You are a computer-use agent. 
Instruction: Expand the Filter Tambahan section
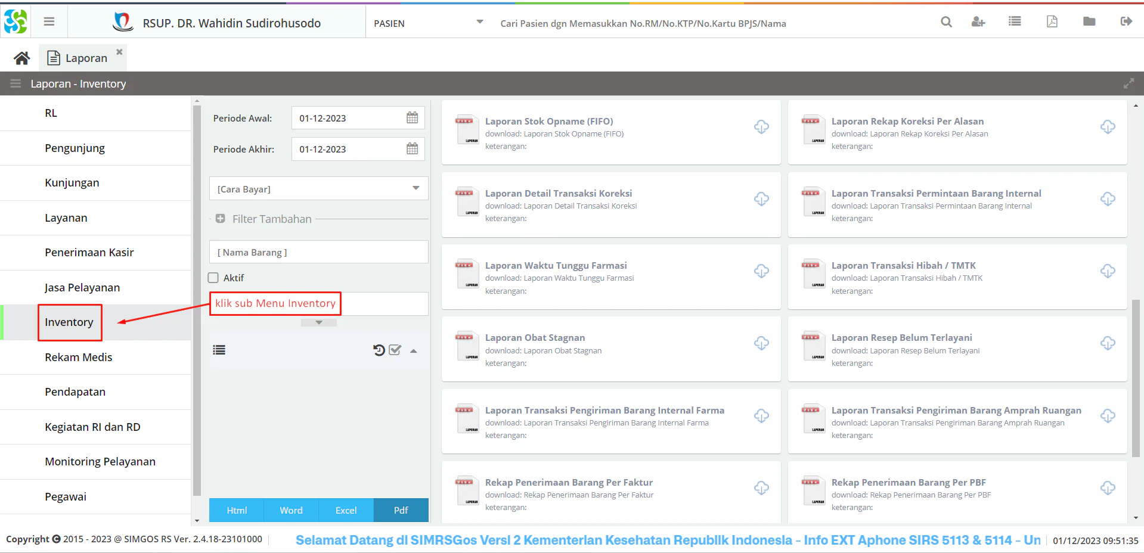(220, 219)
